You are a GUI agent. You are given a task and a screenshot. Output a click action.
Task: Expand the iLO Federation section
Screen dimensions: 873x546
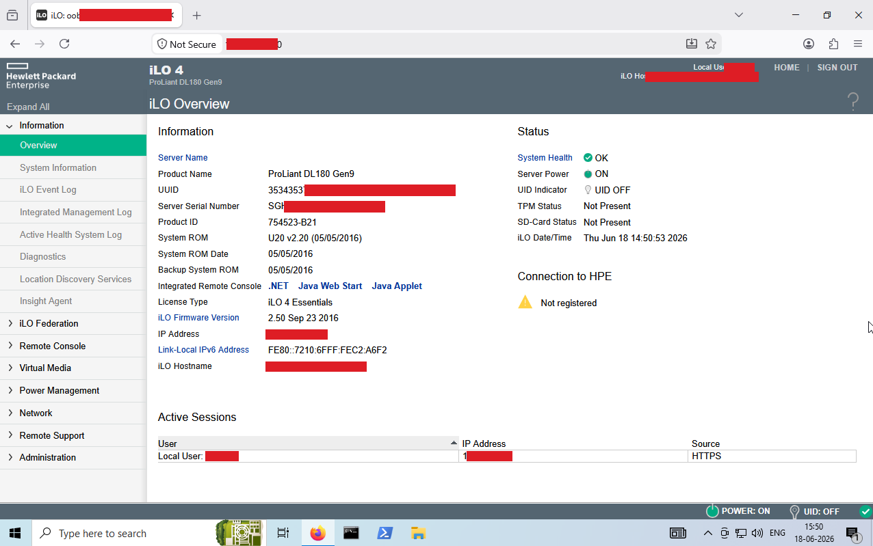[10, 323]
